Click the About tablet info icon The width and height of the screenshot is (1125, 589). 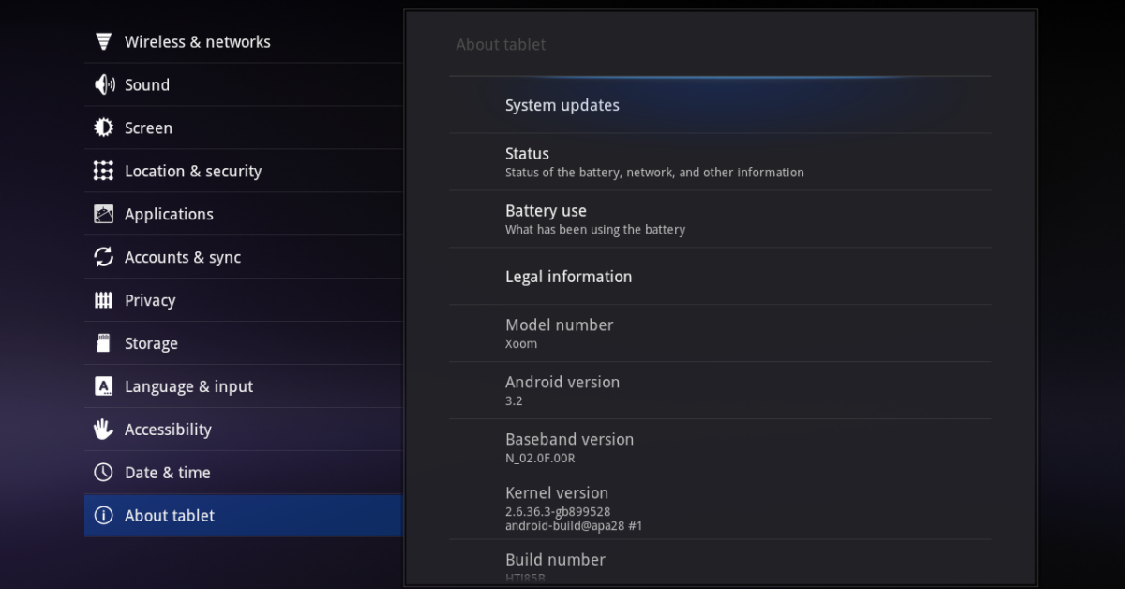(103, 516)
